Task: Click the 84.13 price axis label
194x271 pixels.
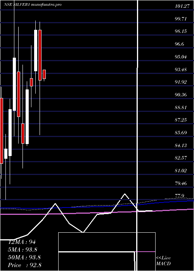Action: point(181,145)
